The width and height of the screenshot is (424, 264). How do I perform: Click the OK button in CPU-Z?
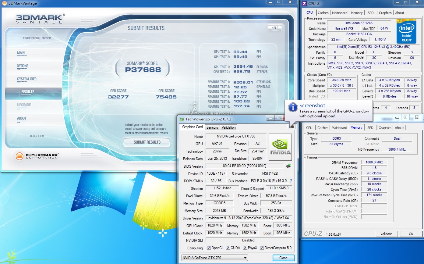pos(411,234)
